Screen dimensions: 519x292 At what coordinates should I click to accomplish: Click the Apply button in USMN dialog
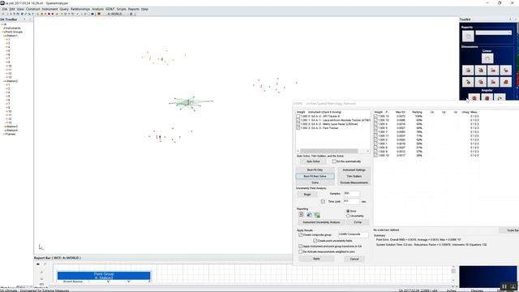pos(316,259)
